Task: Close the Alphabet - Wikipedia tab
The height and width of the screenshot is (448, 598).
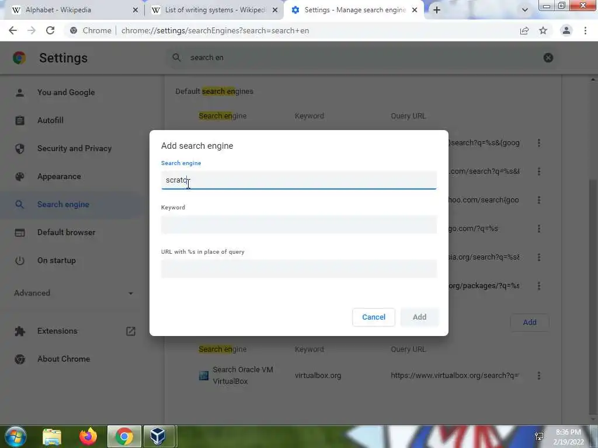Action: click(x=135, y=10)
